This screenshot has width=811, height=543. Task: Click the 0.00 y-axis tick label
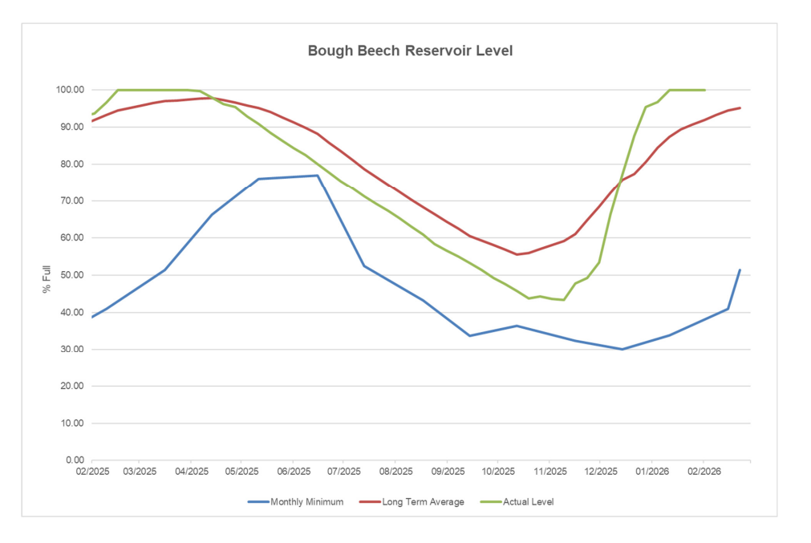tap(75, 460)
